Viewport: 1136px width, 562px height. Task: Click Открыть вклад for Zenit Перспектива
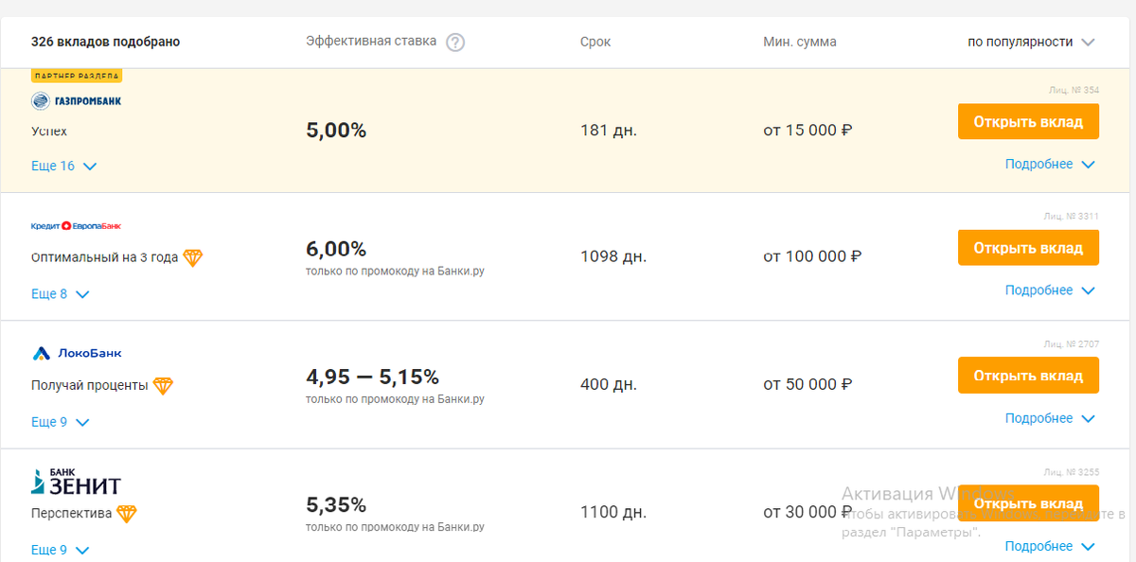[1028, 503]
